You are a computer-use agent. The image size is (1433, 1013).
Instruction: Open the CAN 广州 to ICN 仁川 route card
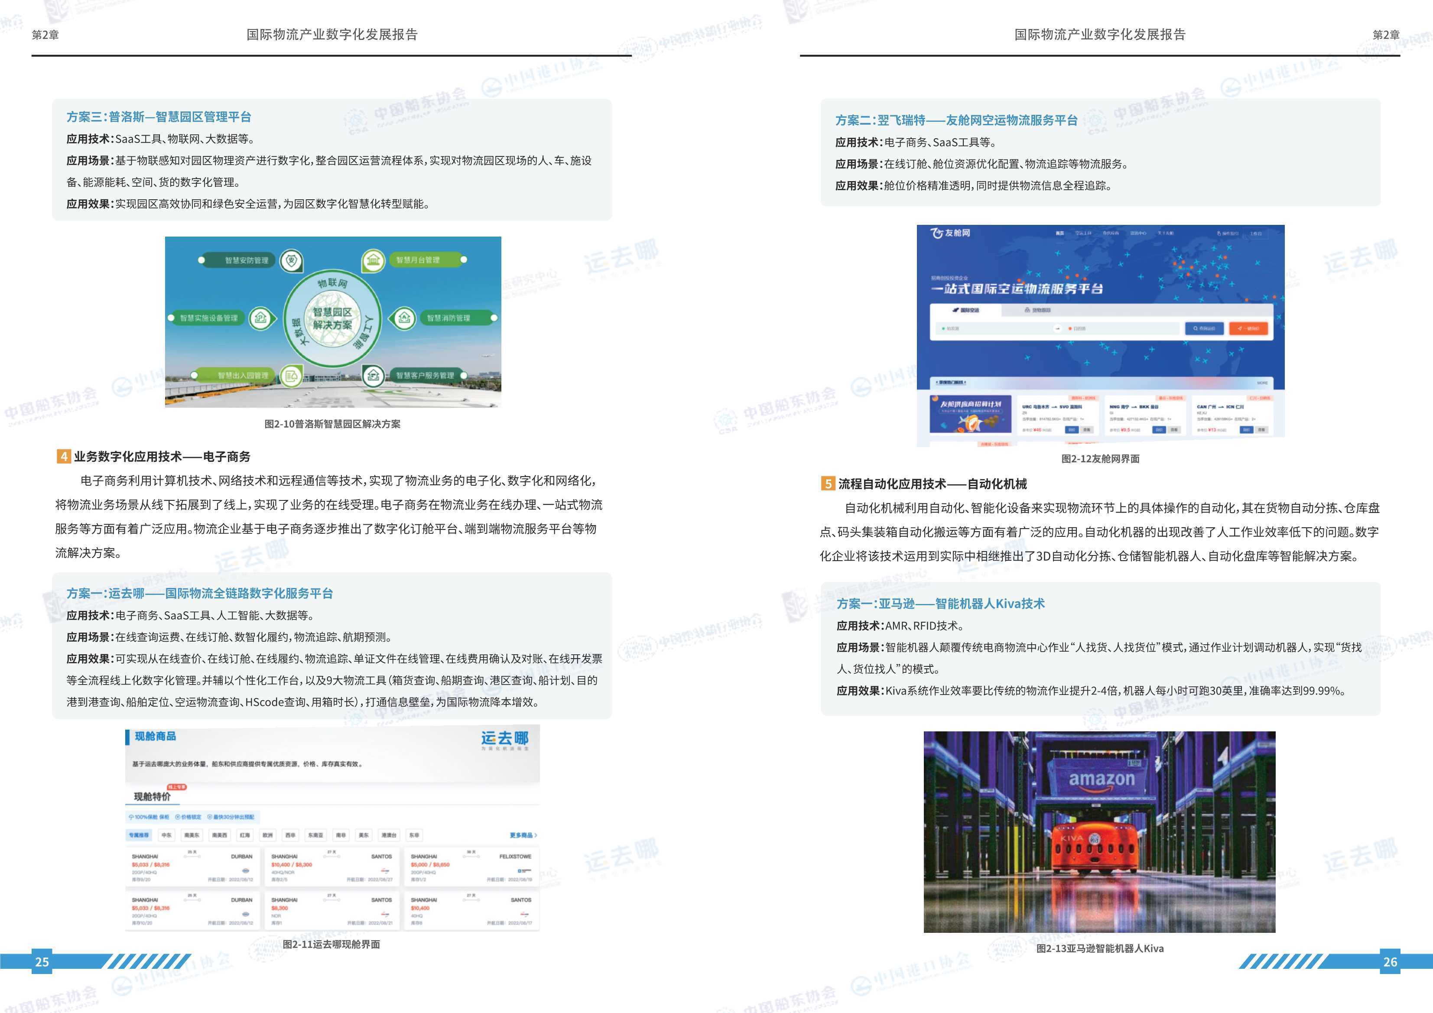1233,415
